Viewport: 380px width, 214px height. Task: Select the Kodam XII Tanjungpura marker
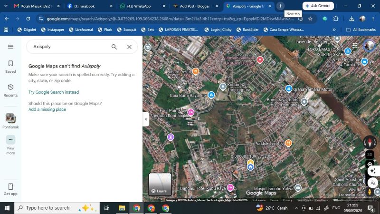223,87
